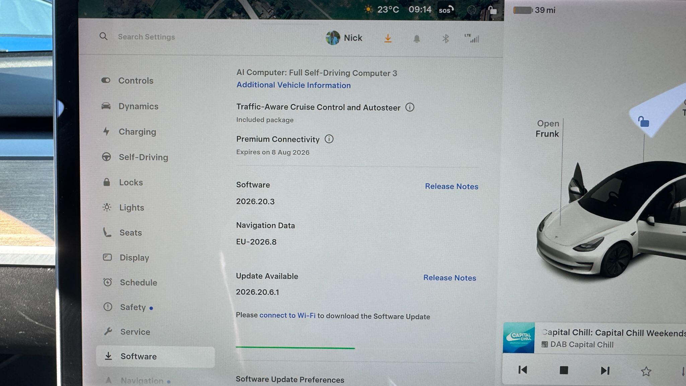Tap the navigation data EU-2026.8 value

click(x=256, y=242)
